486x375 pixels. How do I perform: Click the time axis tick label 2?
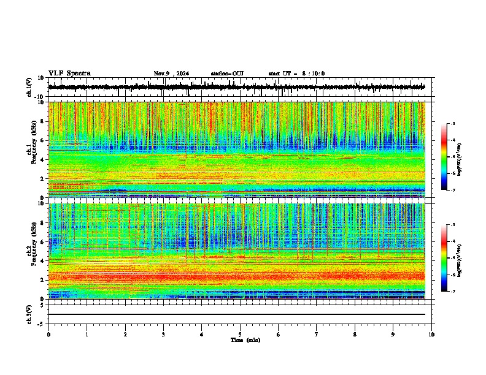tap(125, 335)
